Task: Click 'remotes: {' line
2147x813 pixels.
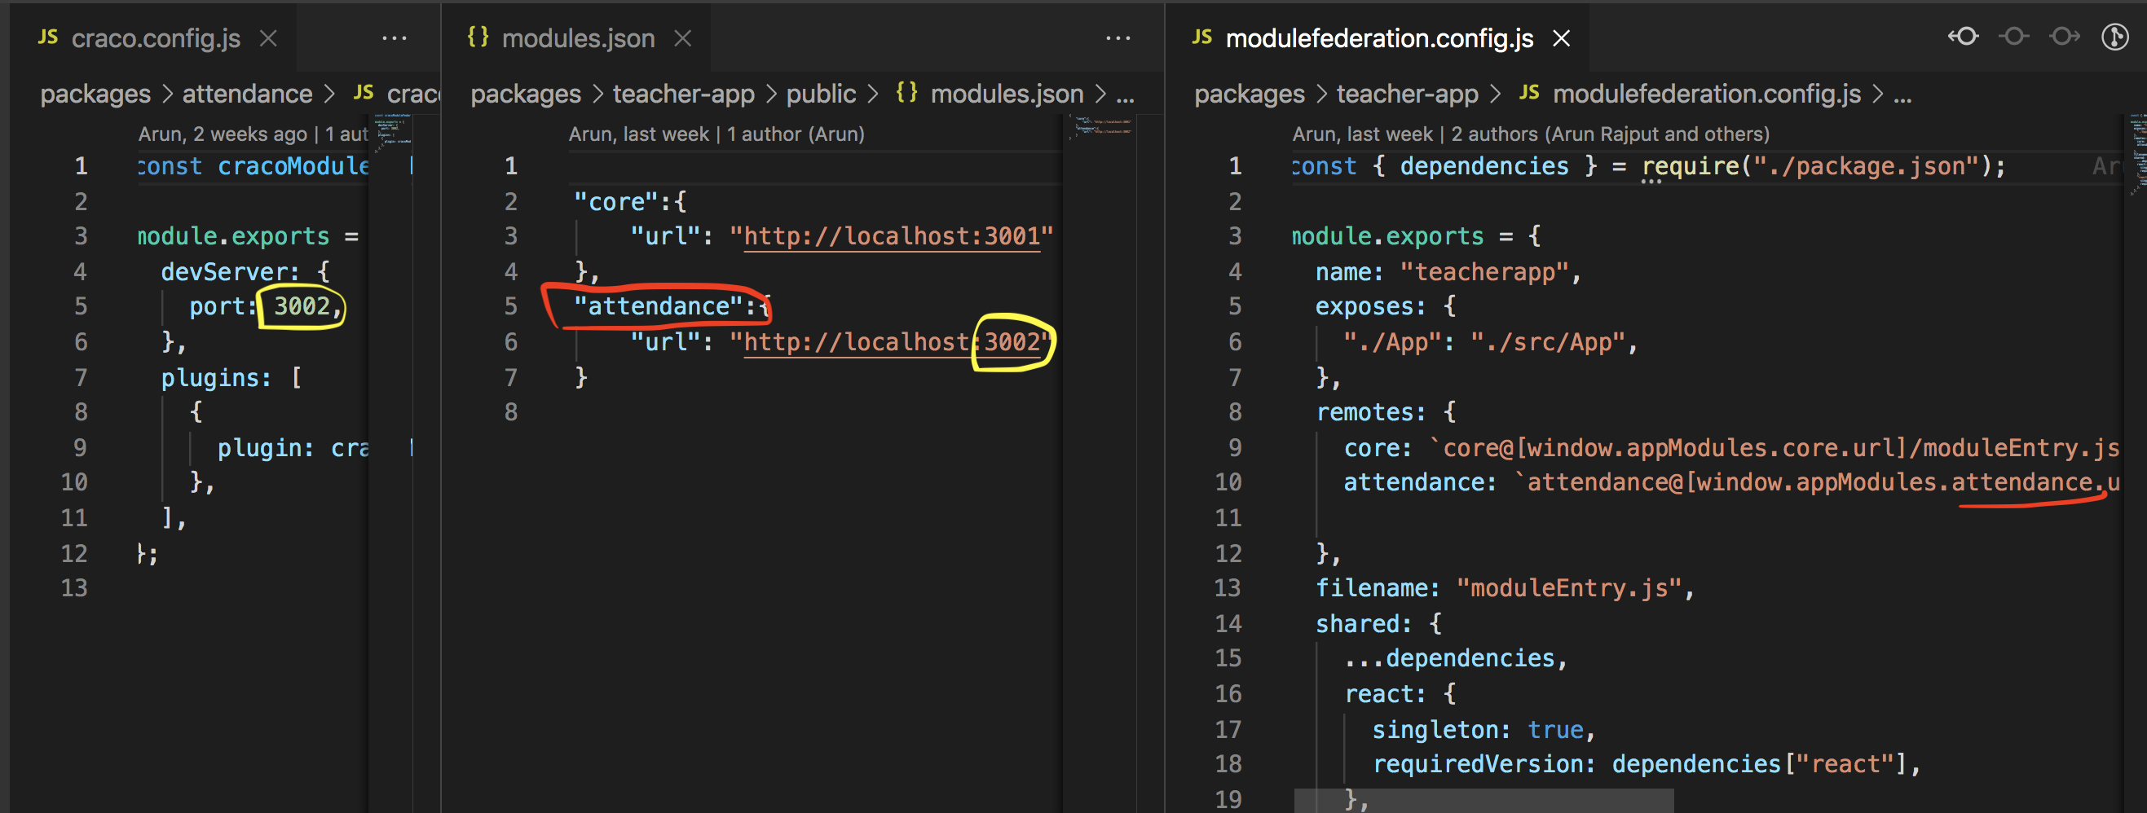Action: click(x=1385, y=412)
